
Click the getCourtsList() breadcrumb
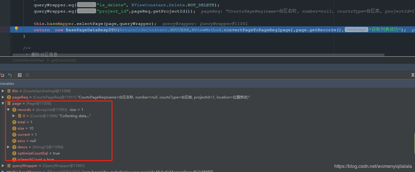(x=64, y=60)
